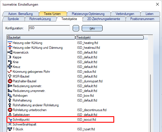Click the Konfiguration input field
The height and width of the screenshot is (132, 162).
49,28
